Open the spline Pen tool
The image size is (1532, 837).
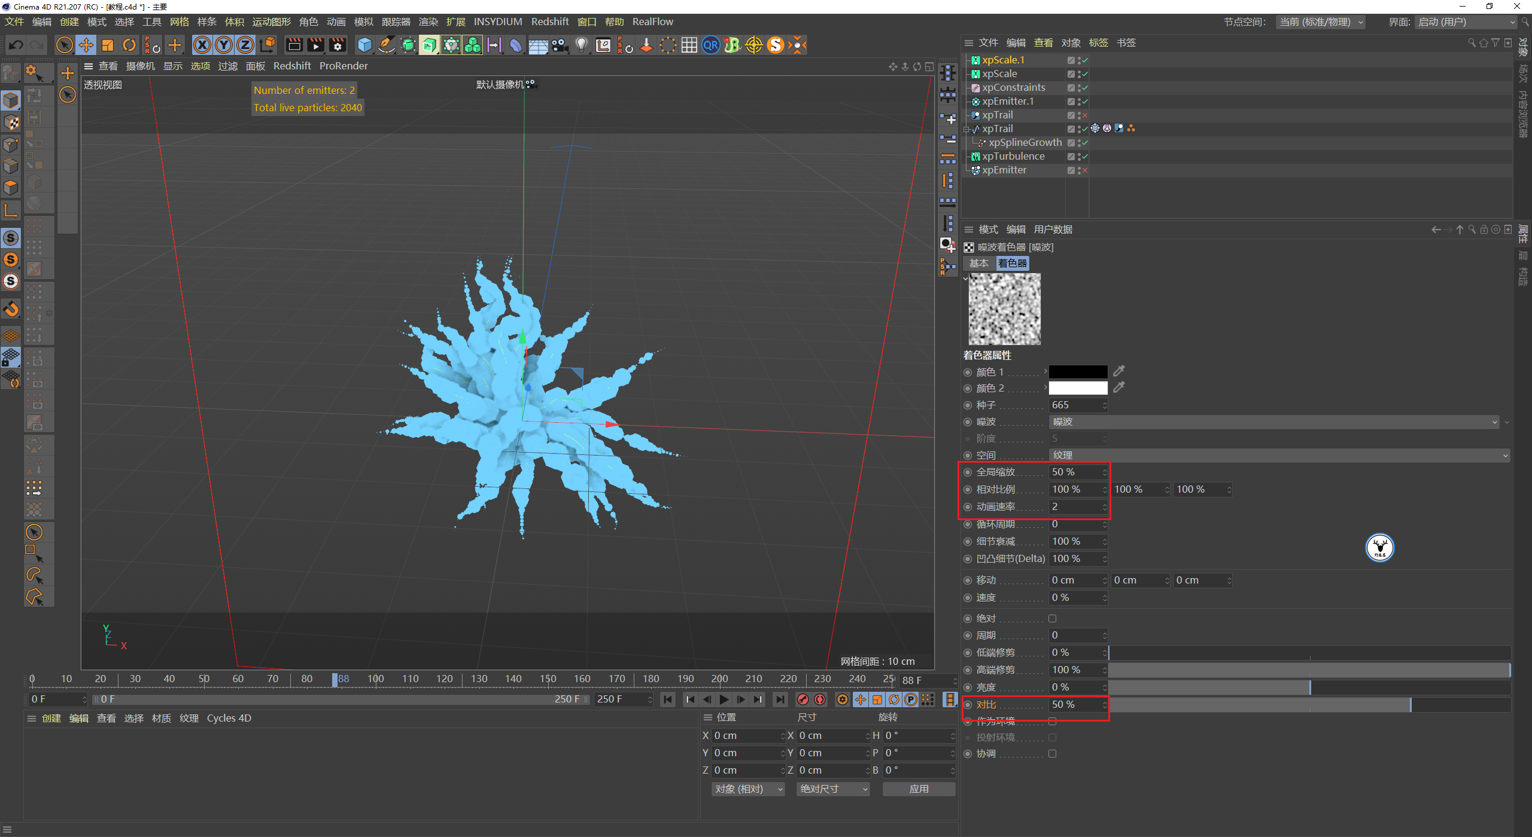[387, 45]
